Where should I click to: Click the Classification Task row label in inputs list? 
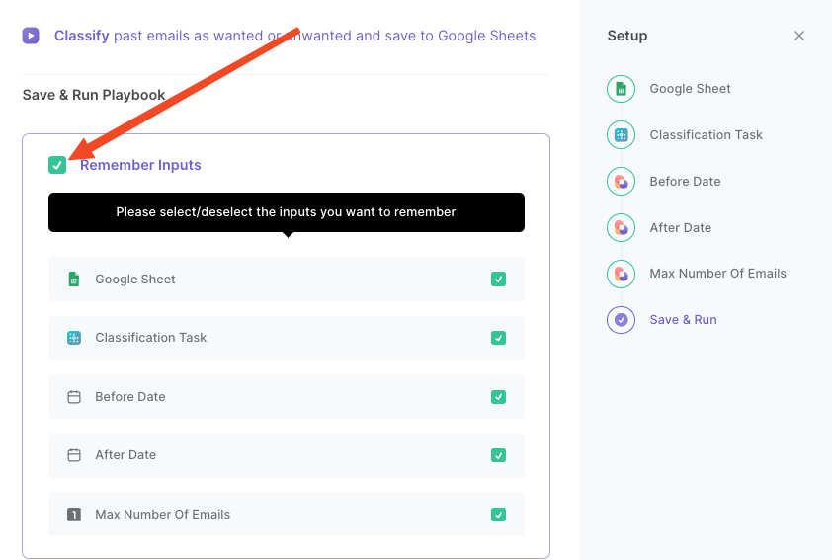[x=151, y=338]
